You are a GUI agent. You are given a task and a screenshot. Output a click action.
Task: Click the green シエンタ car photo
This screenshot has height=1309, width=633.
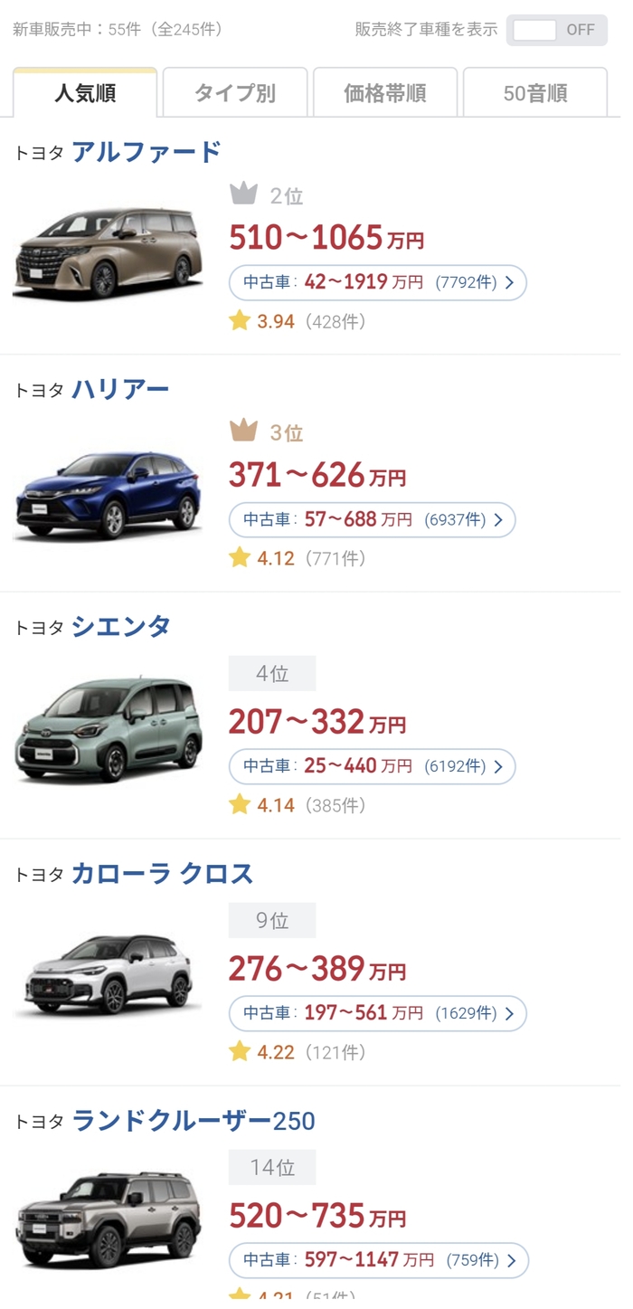(x=109, y=731)
